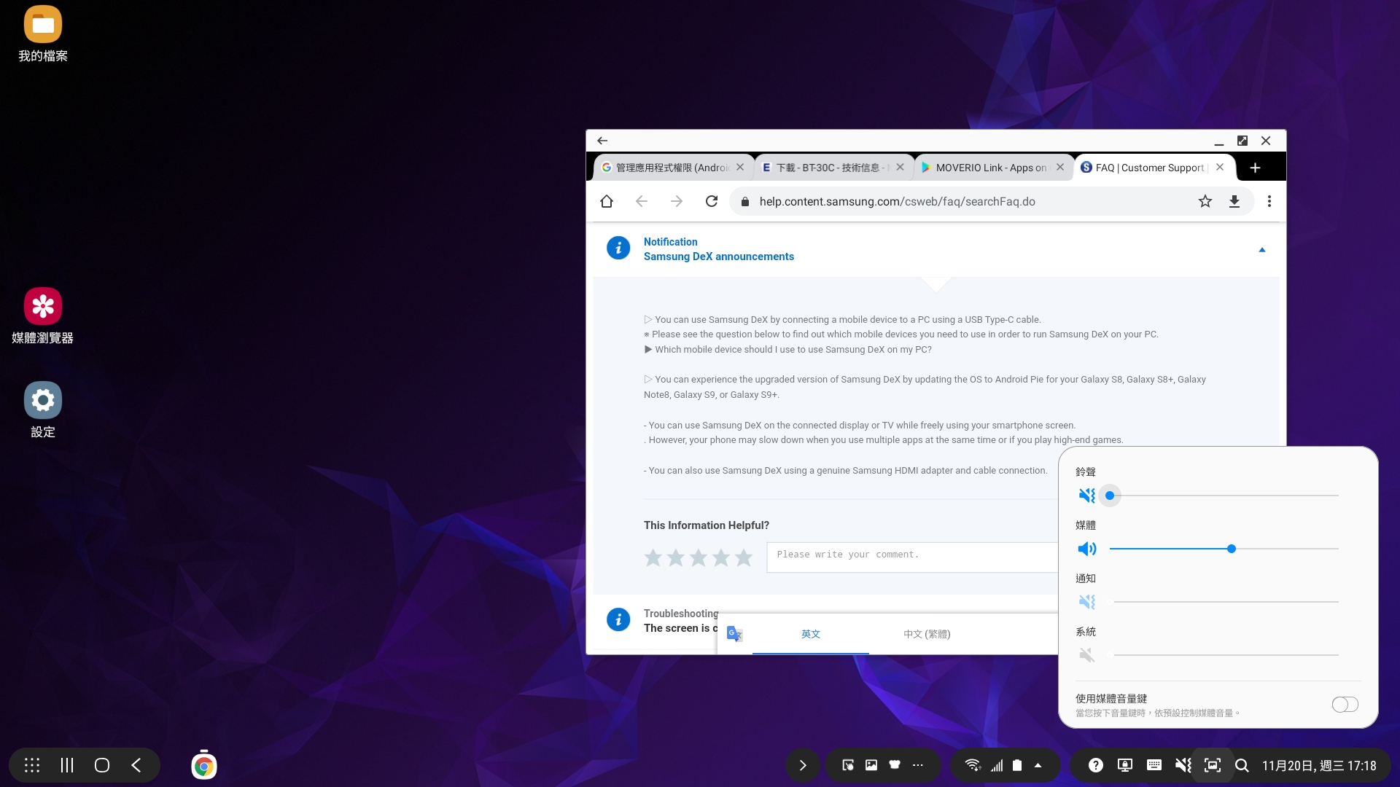
Task: Click the Chrome address bar URL
Action: pyautogui.click(x=897, y=201)
